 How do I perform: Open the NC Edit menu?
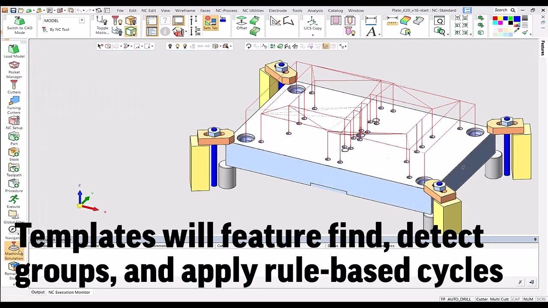point(149,11)
